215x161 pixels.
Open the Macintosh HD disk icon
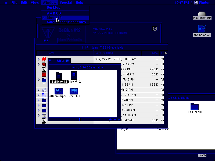[202, 14]
